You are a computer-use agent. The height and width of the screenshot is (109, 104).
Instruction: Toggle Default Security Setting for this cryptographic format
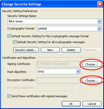9,36
